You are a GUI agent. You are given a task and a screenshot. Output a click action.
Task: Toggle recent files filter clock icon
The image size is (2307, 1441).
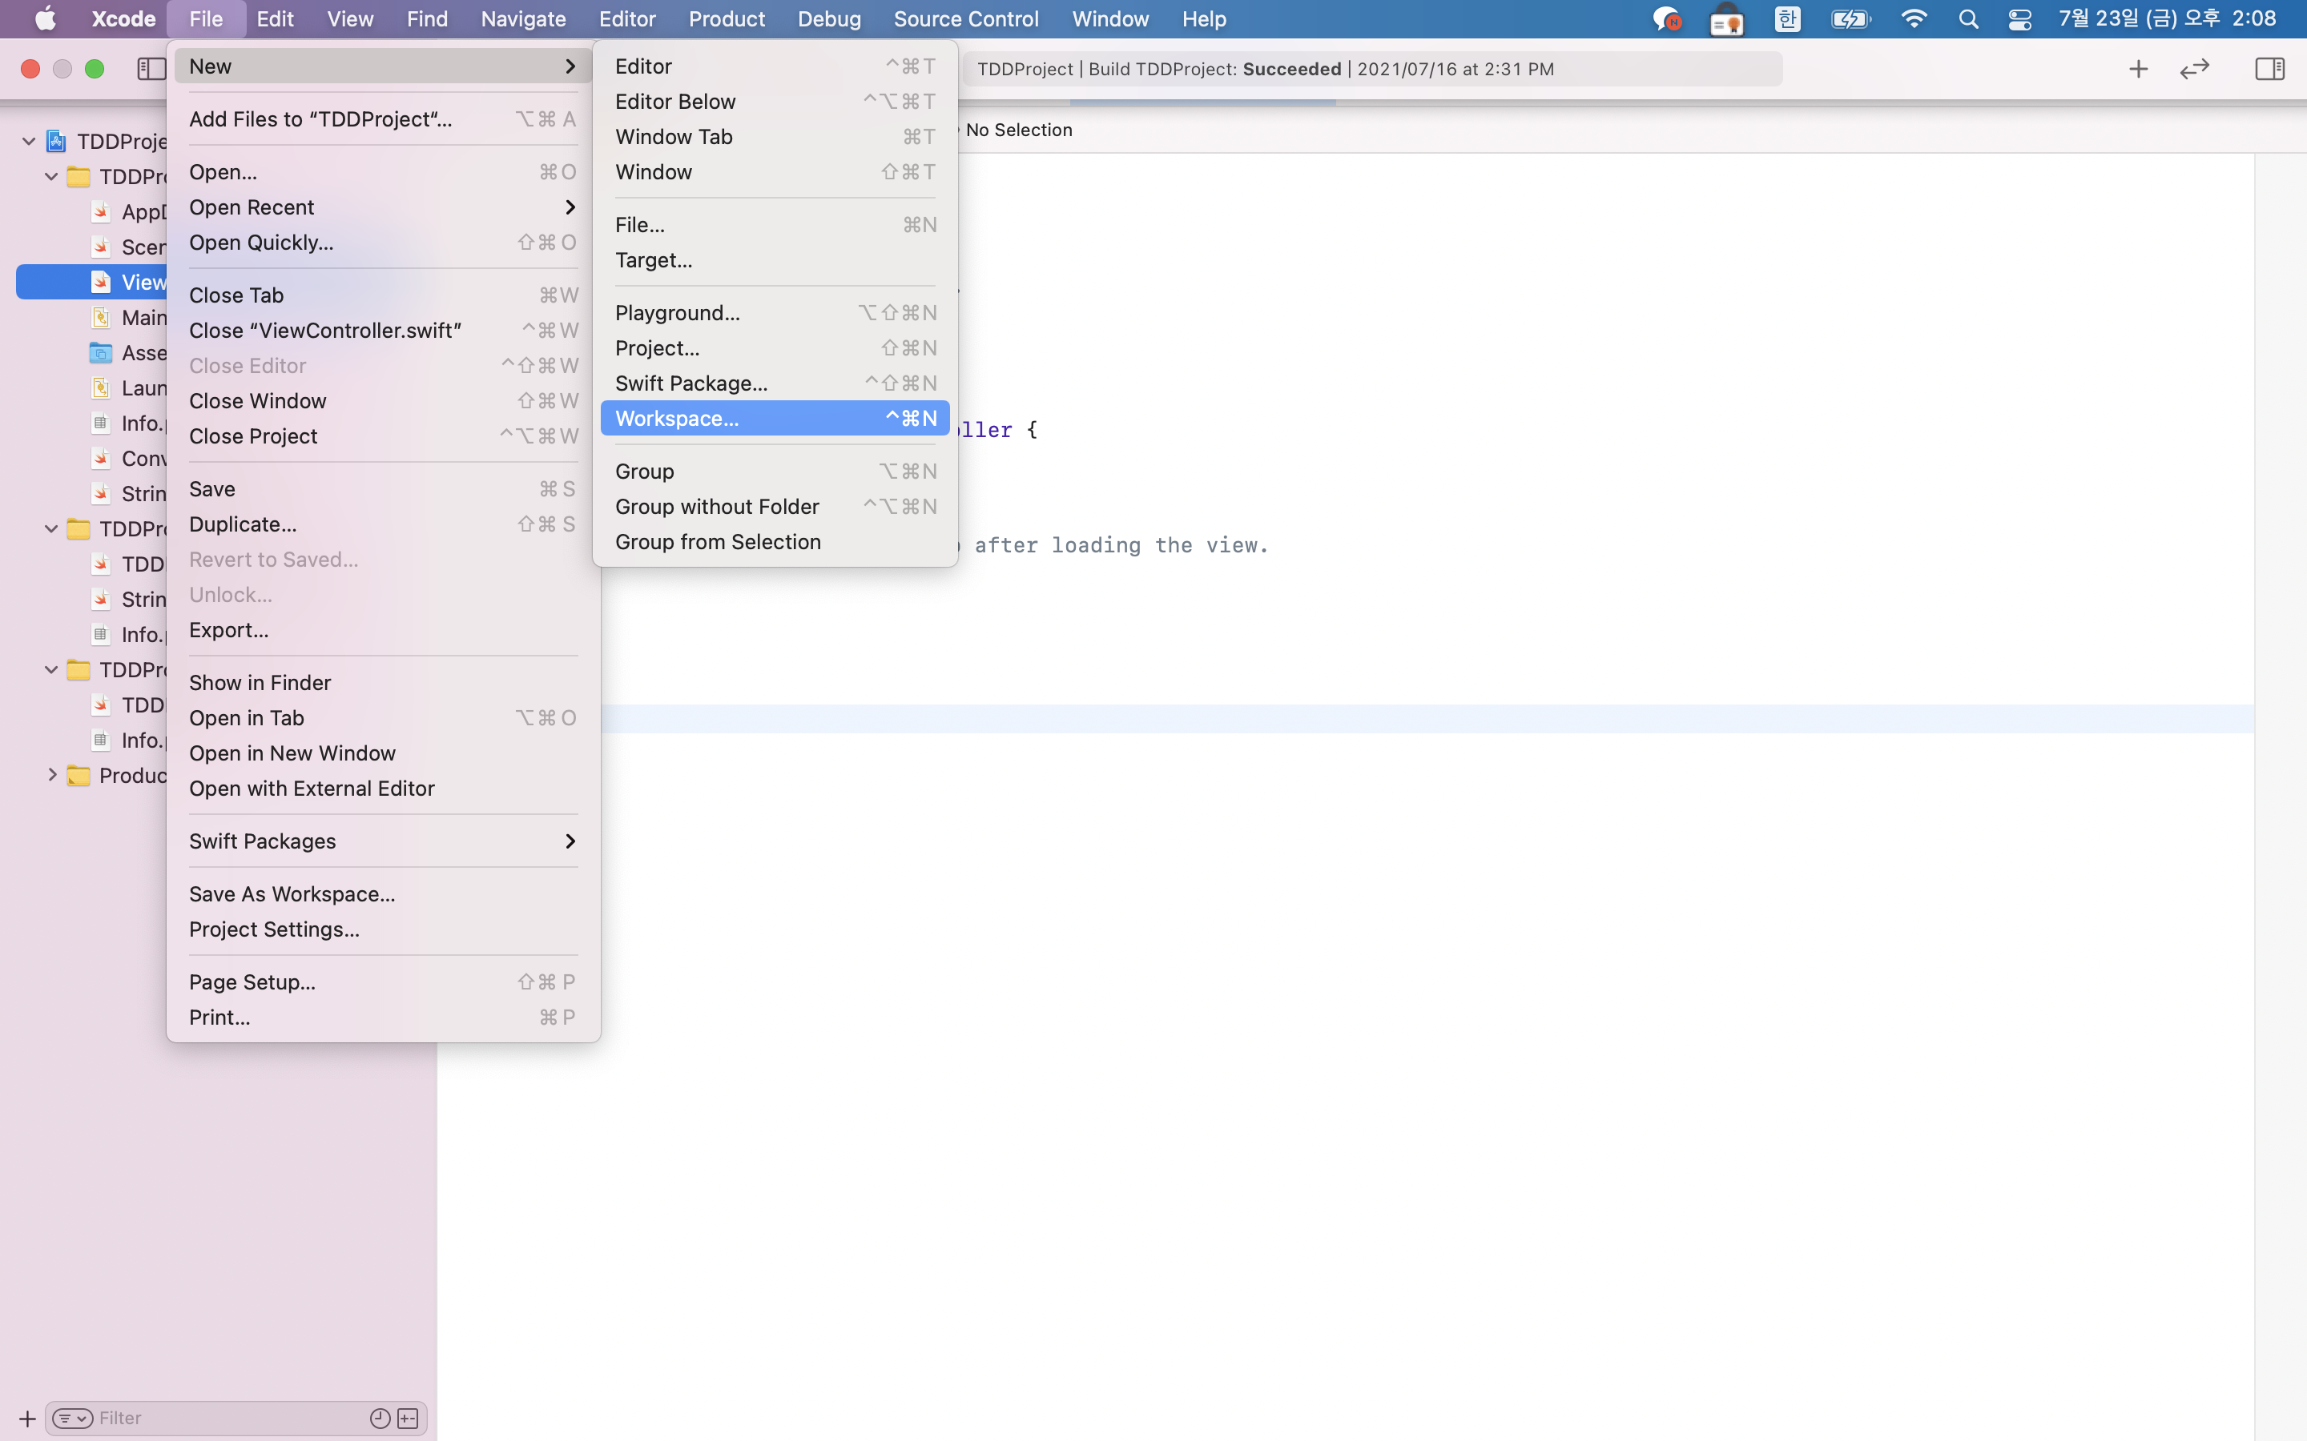[x=380, y=1418]
